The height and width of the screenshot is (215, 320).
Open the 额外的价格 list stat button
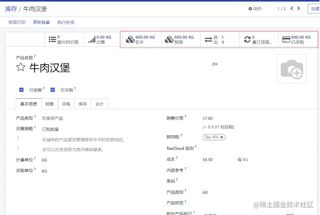pyautogui.click(x=64, y=39)
